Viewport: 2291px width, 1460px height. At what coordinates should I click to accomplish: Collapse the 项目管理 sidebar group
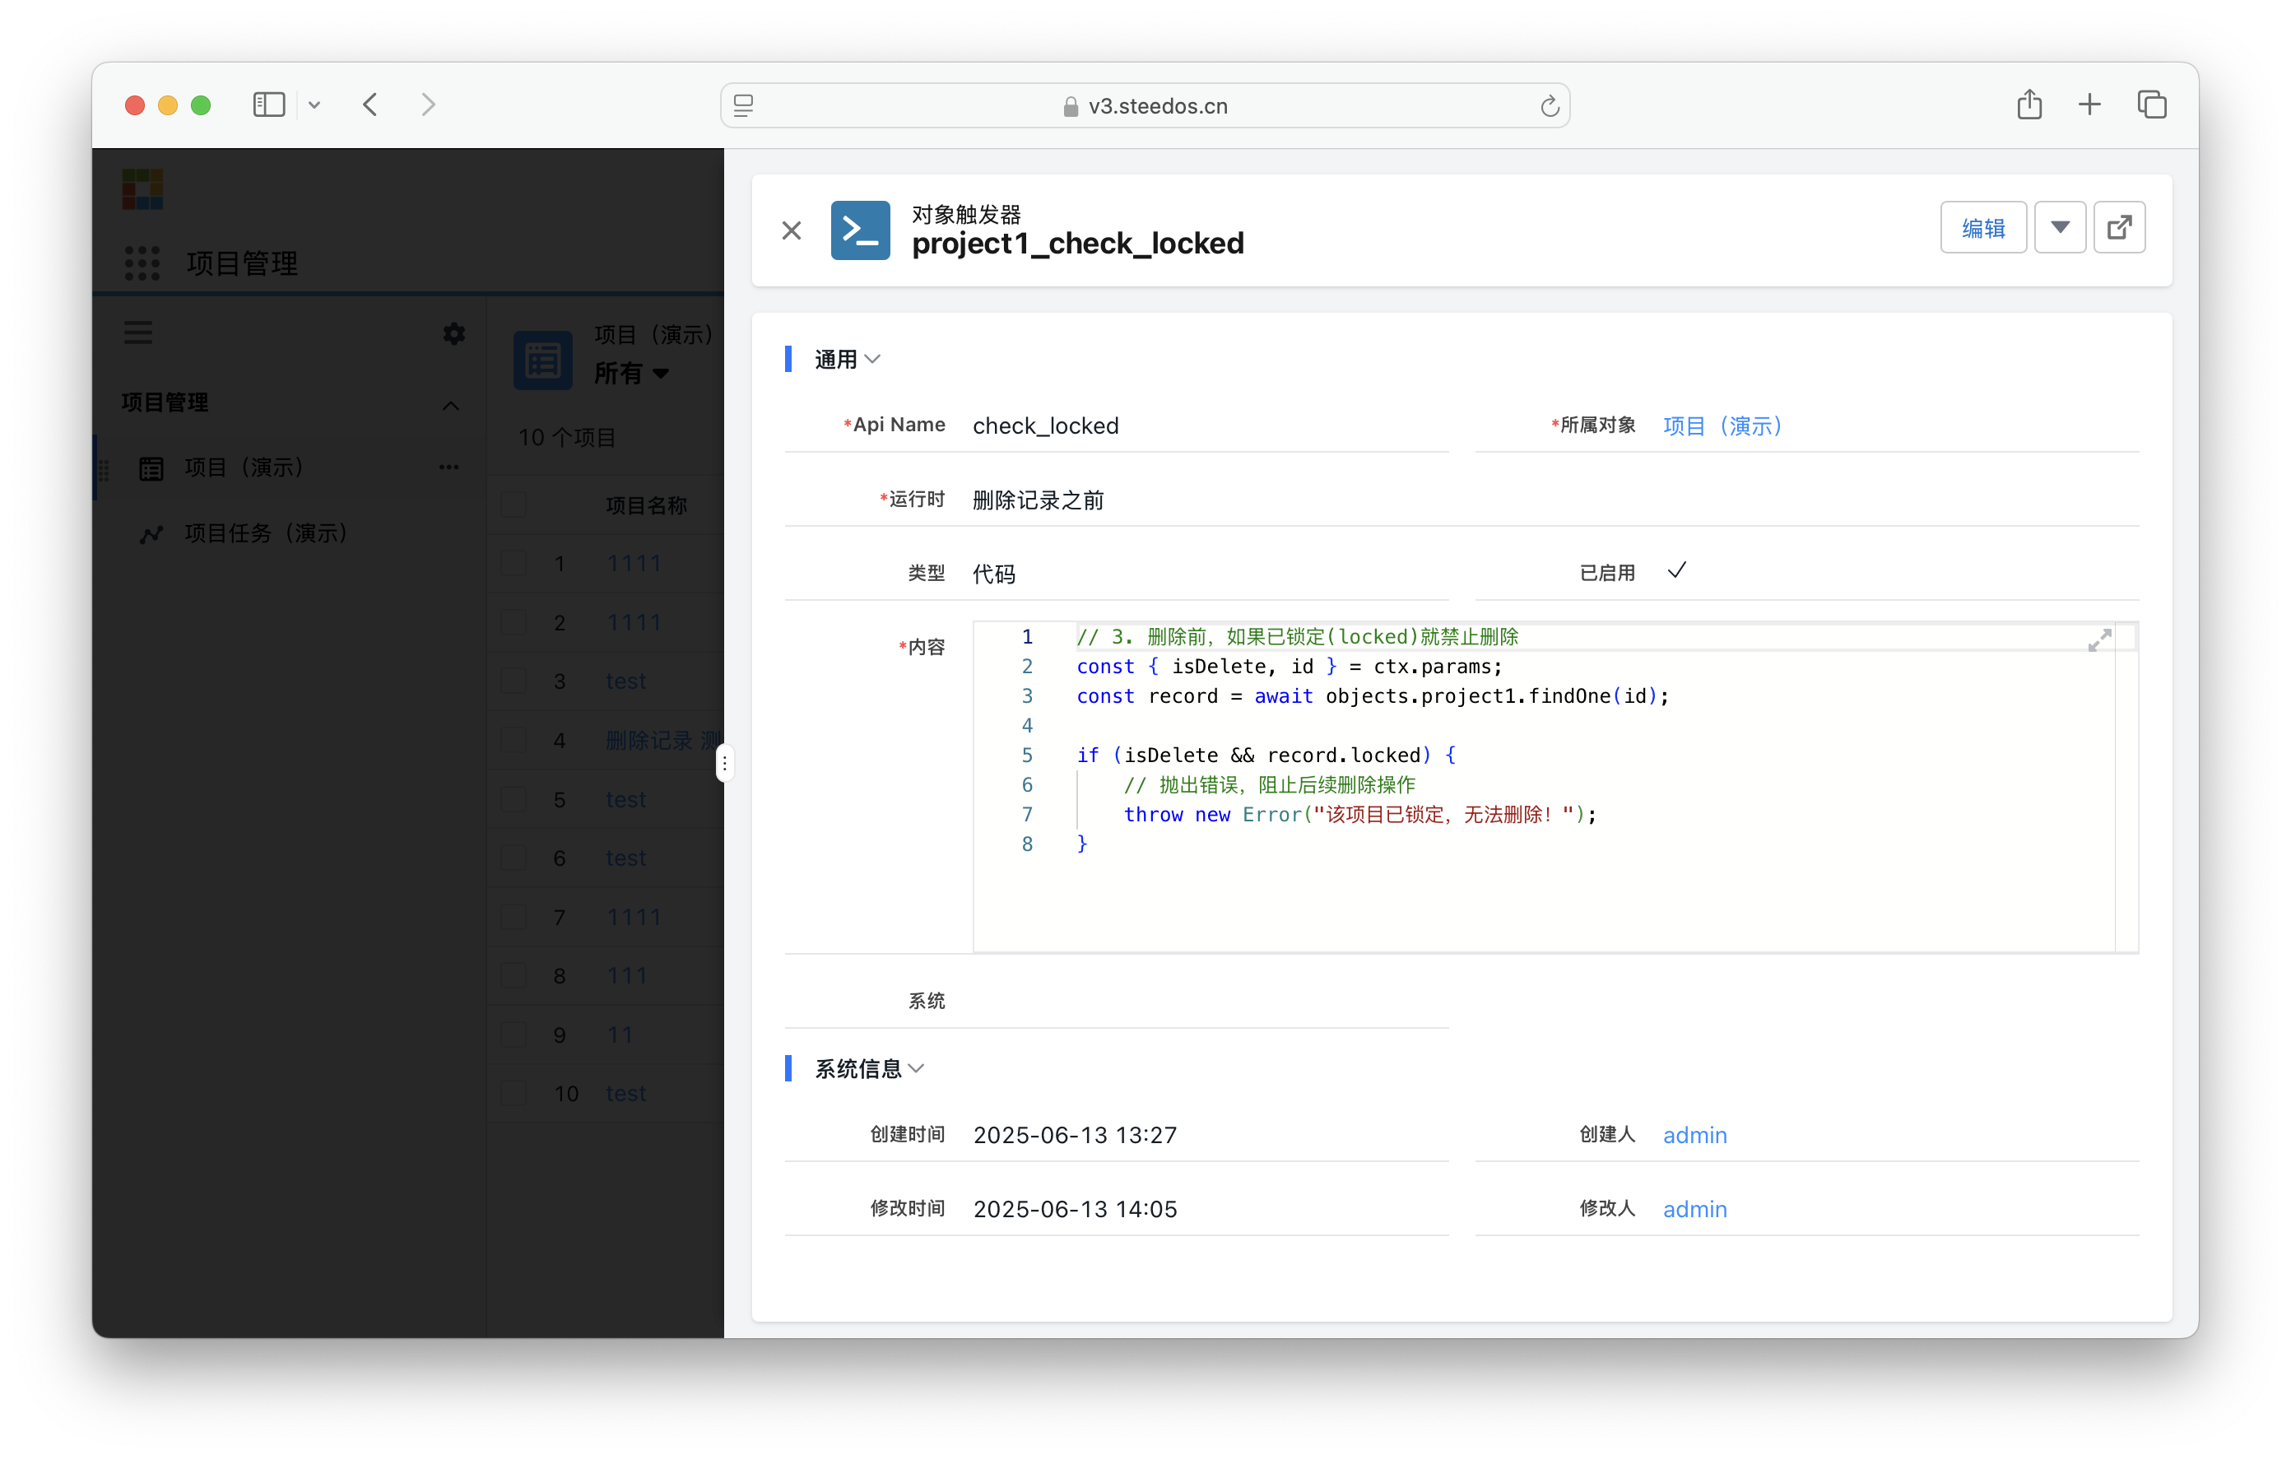451,406
